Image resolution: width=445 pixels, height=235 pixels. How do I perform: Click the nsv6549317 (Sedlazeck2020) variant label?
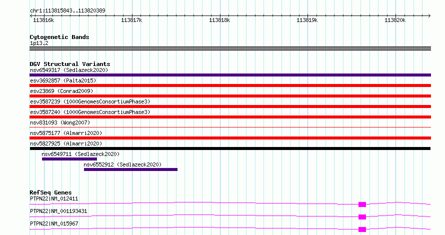click(69, 70)
